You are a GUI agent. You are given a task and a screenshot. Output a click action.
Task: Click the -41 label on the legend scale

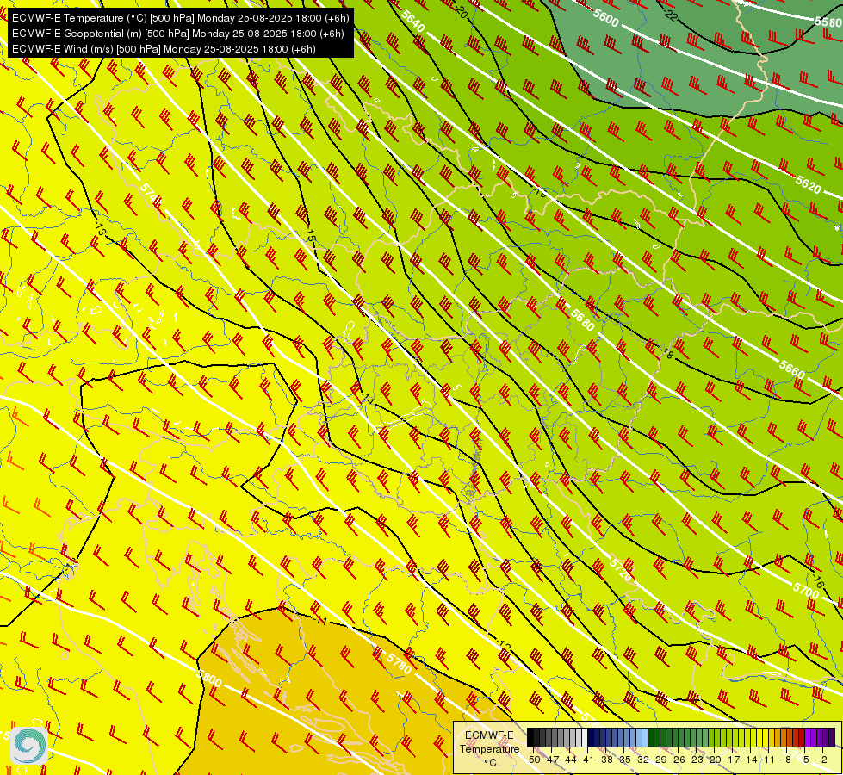[x=586, y=760]
